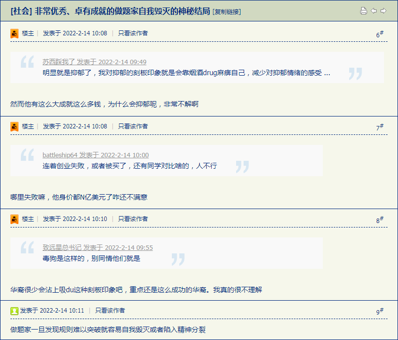This screenshot has height=340, width=398.
Task: Click timestamp 发表于 2022-2-14 10:11
Action: 52,311
